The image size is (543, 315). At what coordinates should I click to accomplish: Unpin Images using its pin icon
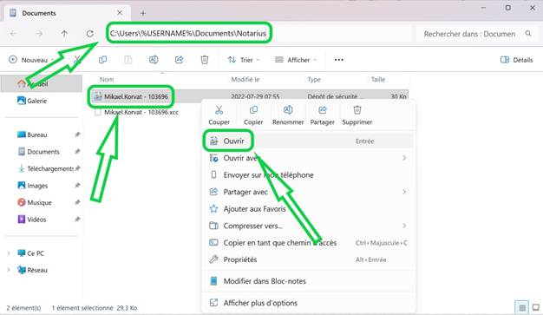point(77,186)
